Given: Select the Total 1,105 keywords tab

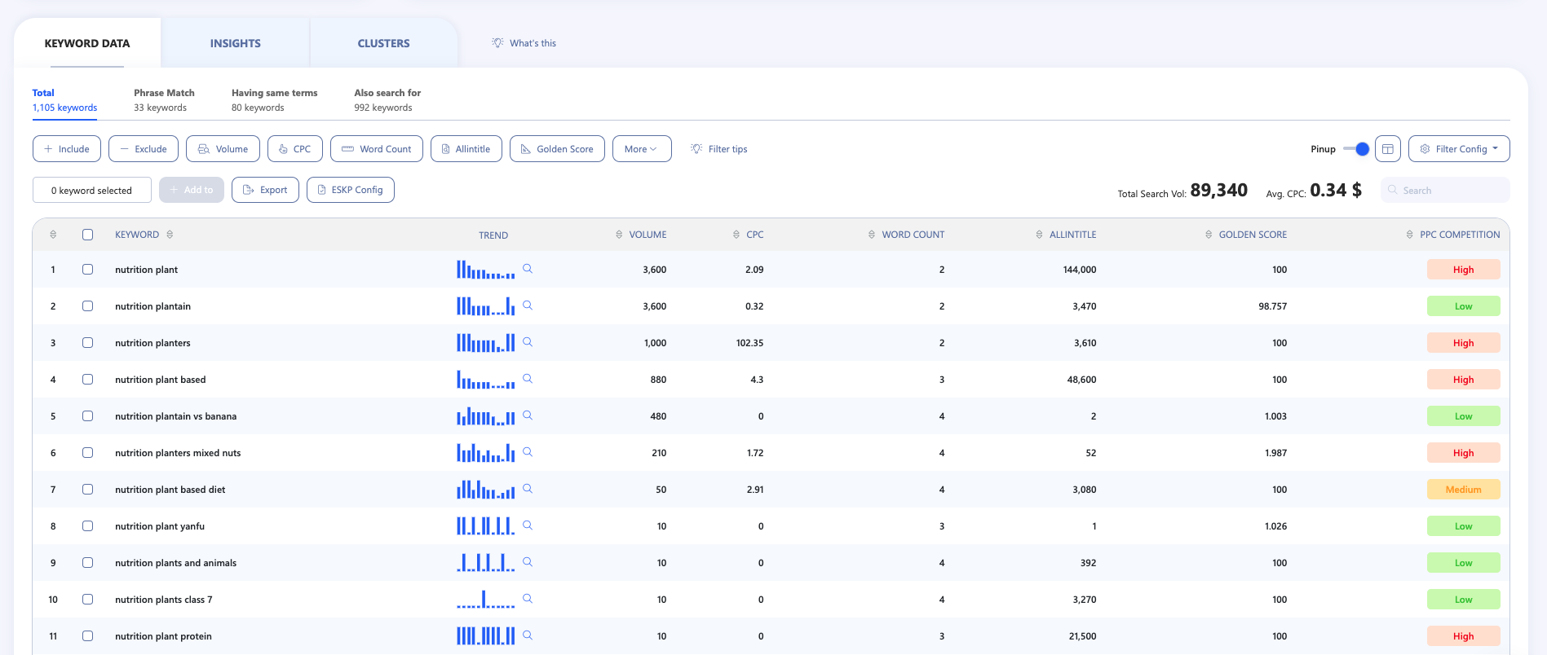Looking at the screenshot, I should pyautogui.click(x=64, y=100).
